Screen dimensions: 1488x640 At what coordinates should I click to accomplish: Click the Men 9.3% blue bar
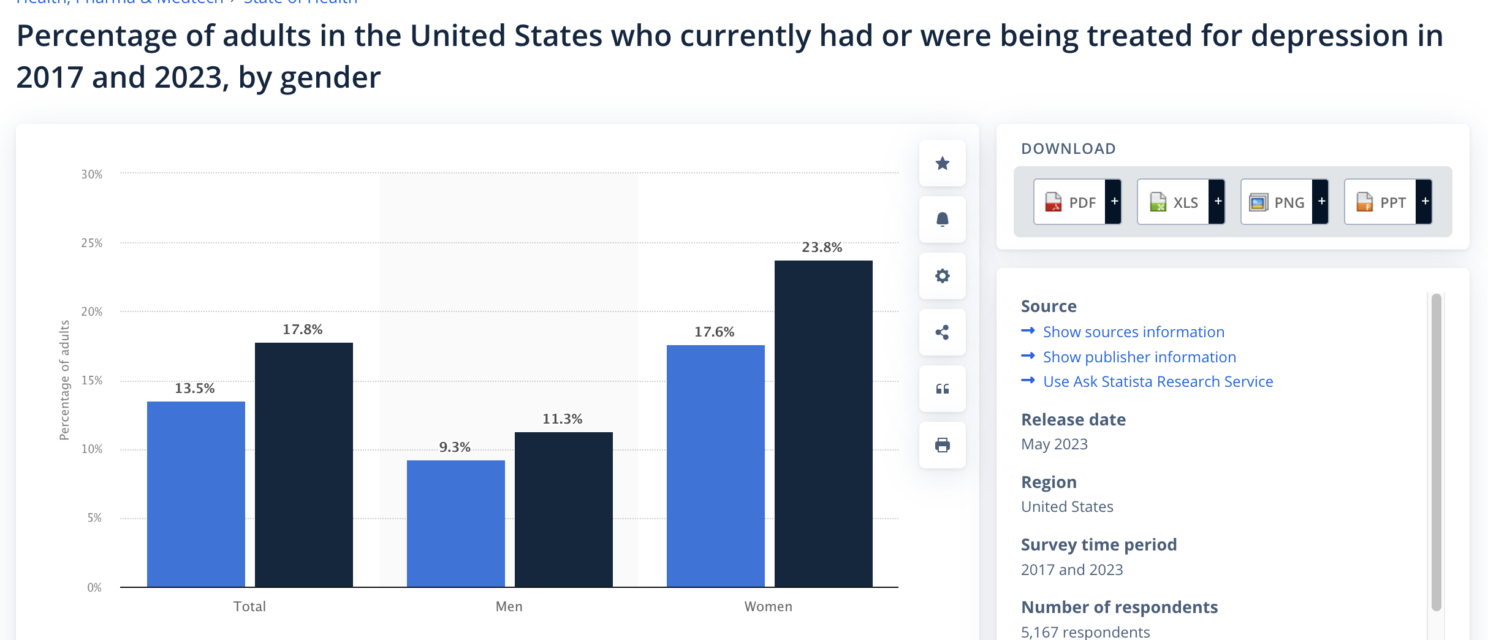pyautogui.click(x=455, y=524)
